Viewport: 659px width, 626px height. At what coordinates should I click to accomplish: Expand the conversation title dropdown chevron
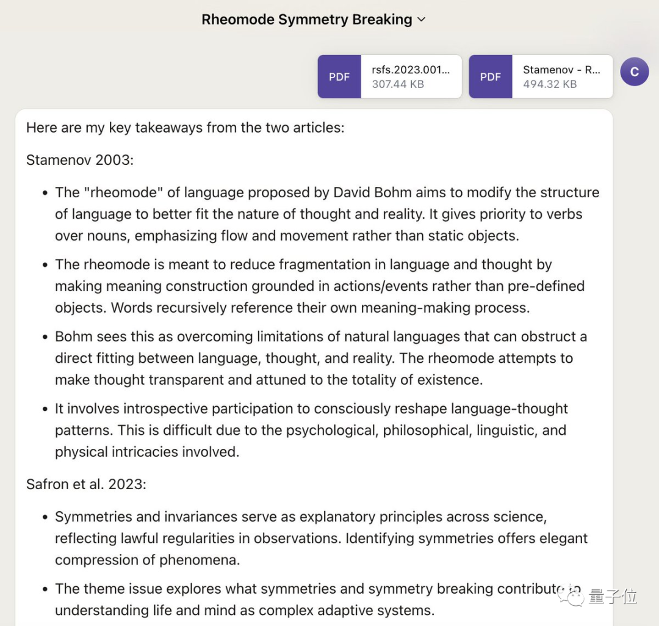pyautogui.click(x=421, y=20)
